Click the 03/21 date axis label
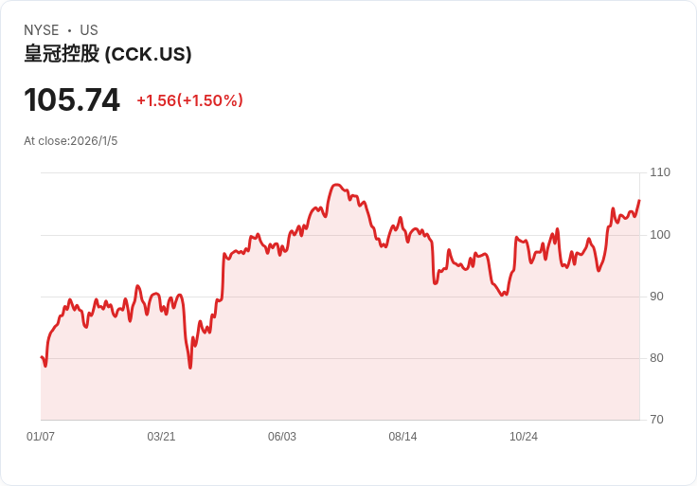Viewport: 697px width, 486px height. [x=161, y=437]
